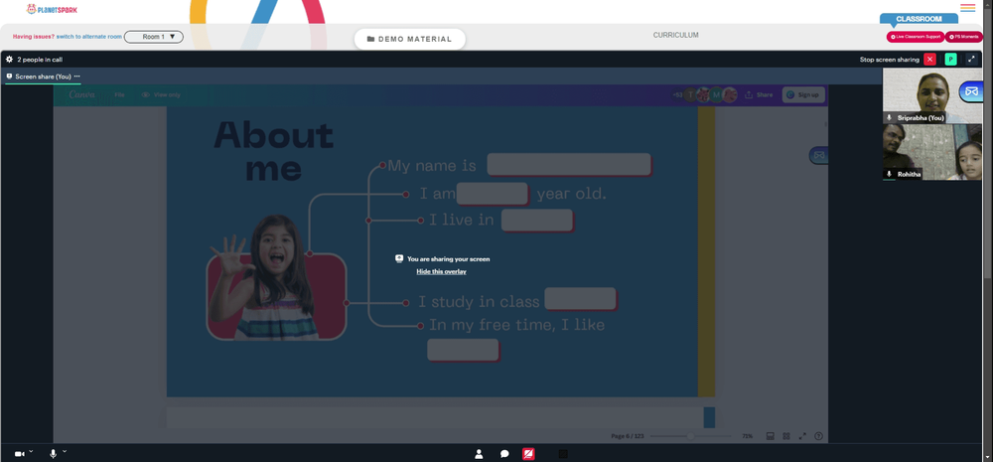Open the chat bubble icon
The height and width of the screenshot is (462, 993).
click(x=504, y=454)
